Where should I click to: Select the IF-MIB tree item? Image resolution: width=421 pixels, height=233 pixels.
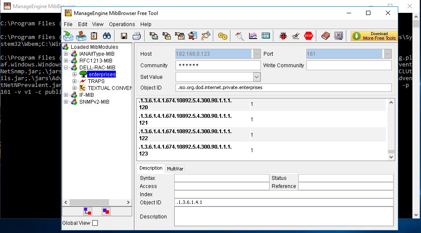tap(86, 95)
